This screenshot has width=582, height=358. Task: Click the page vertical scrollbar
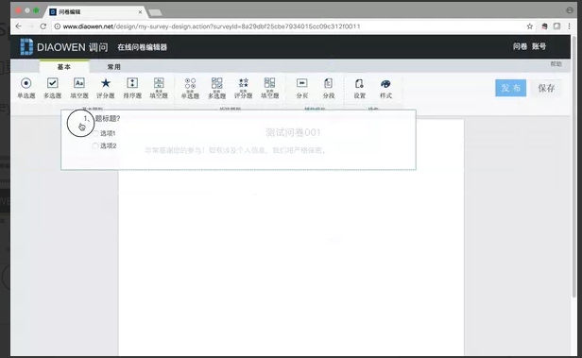click(x=574, y=167)
